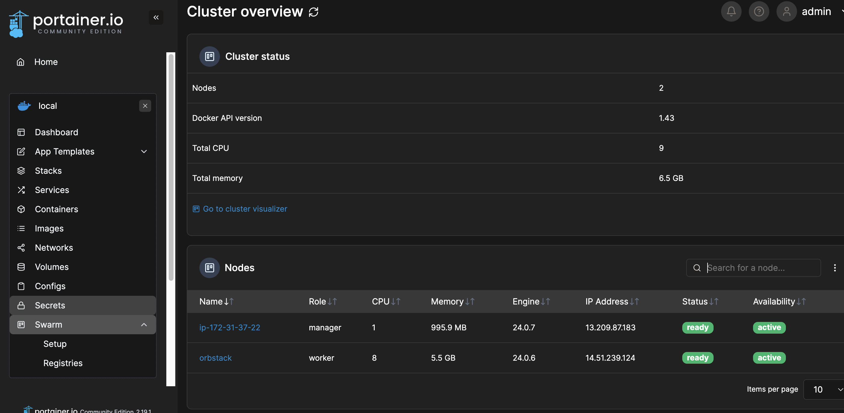Open the Containers menu item
The height and width of the screenshot is (413, 844).
click(56, 209)
